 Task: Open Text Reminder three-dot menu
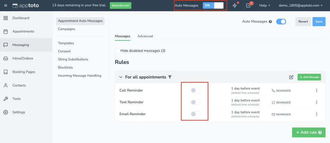tap(316, 102)
